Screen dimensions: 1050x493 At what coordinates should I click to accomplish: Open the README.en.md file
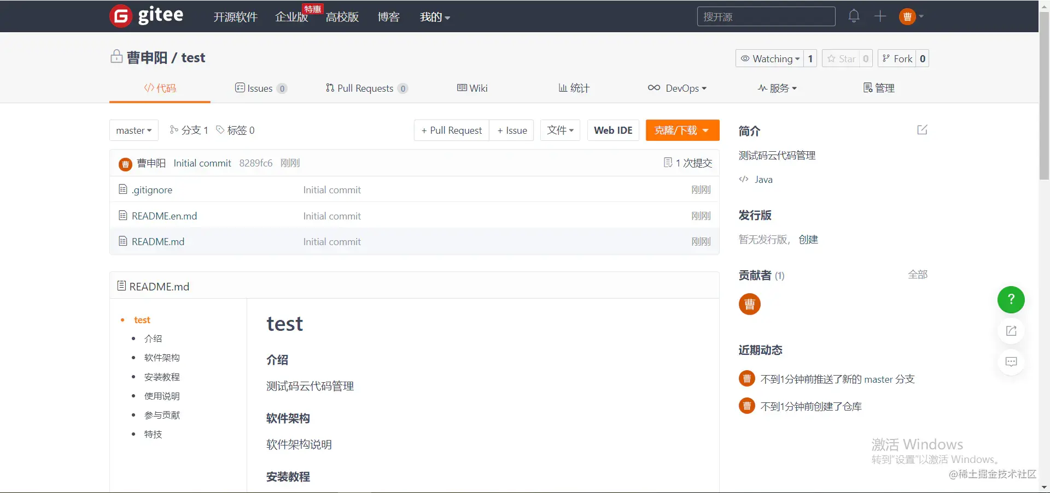(x=164, y=216)
